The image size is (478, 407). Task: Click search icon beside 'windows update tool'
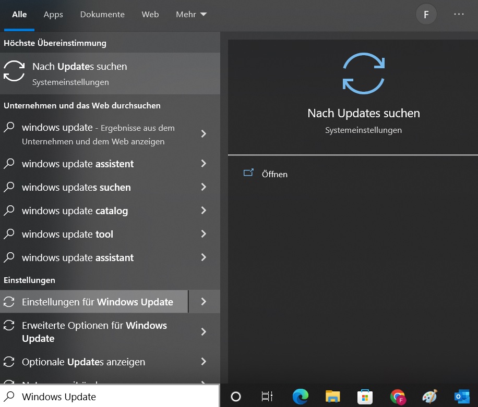pos(9,234)
